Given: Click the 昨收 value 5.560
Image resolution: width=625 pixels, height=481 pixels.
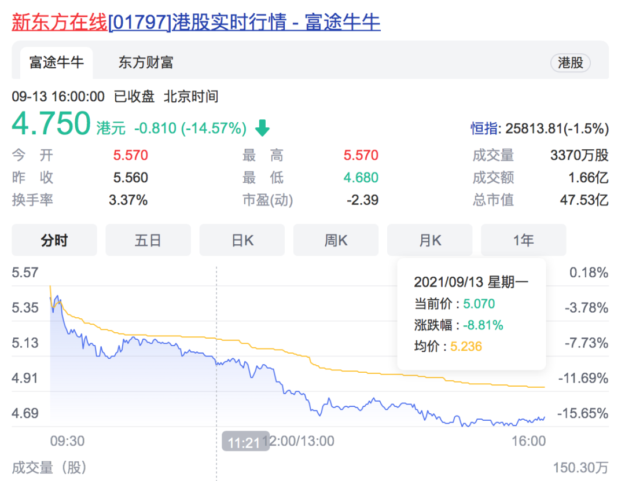Looking at the screenshot, I should click(130, 178).
